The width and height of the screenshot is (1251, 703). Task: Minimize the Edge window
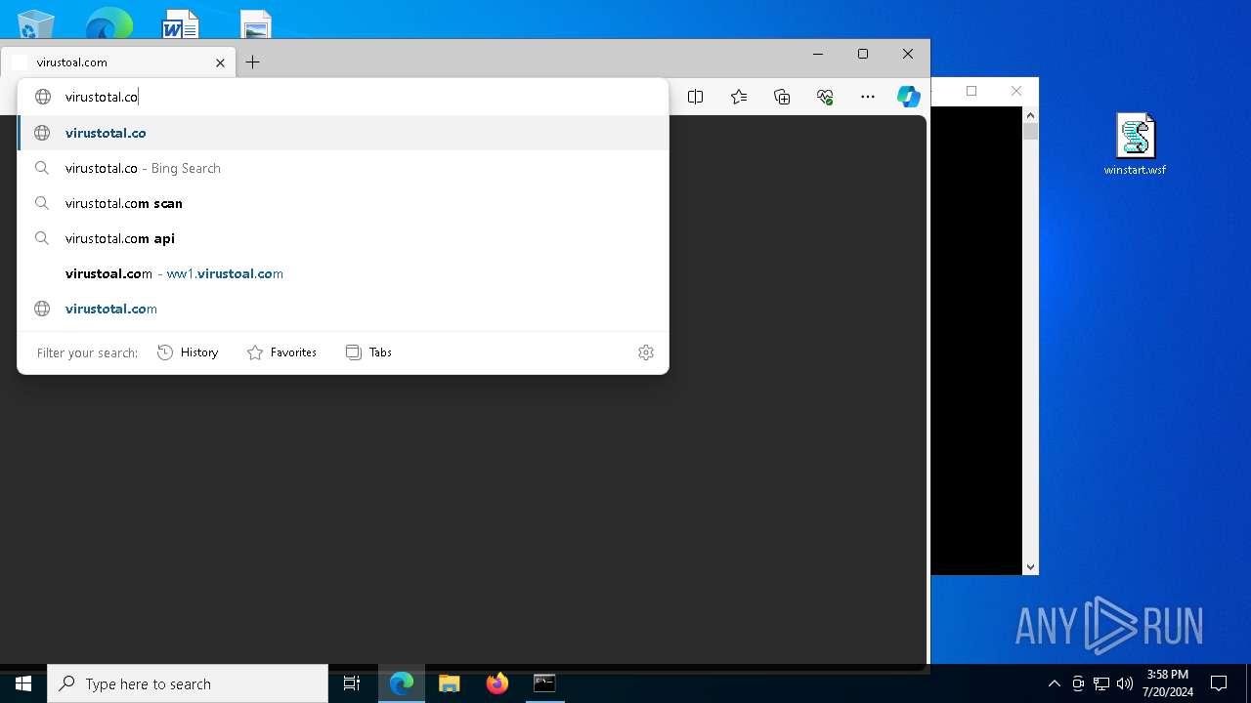(818, 54)
